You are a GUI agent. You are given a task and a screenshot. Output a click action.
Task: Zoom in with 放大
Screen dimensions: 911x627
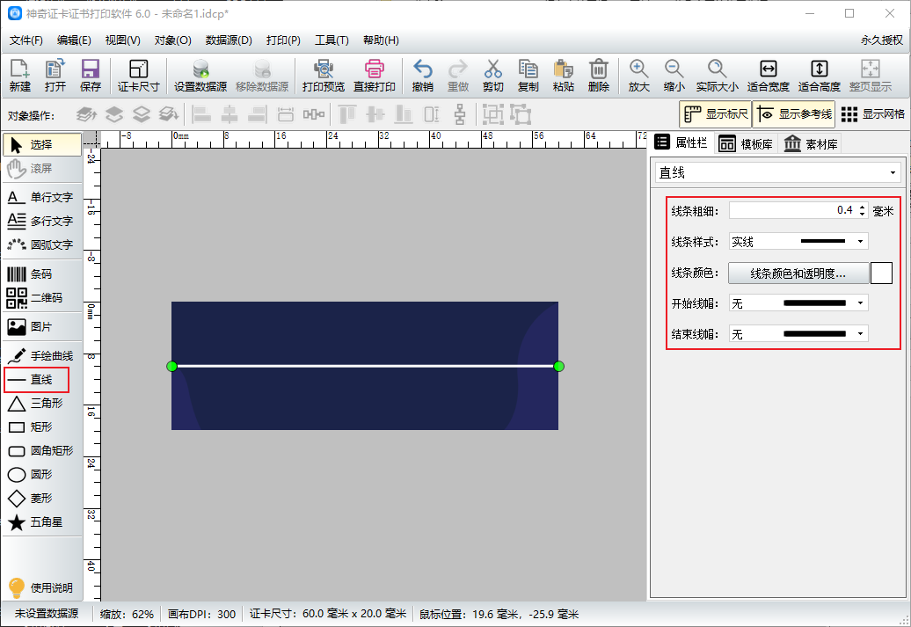coord(638,76)
